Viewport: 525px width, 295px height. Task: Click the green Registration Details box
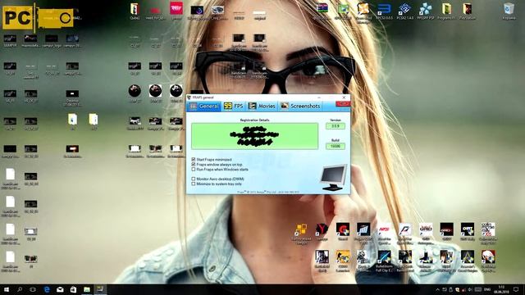[x=255, y=136]
